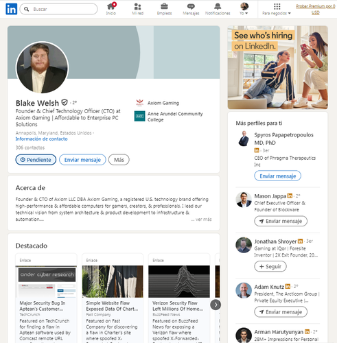Viewport: 337px width, 343px height.
Task: Open Jonathan Shroyer profile photo
Action: coord(244,245)
